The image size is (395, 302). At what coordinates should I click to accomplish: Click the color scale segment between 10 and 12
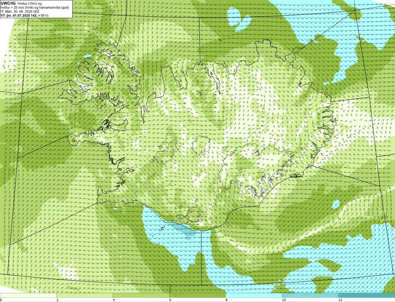point(310,296)
